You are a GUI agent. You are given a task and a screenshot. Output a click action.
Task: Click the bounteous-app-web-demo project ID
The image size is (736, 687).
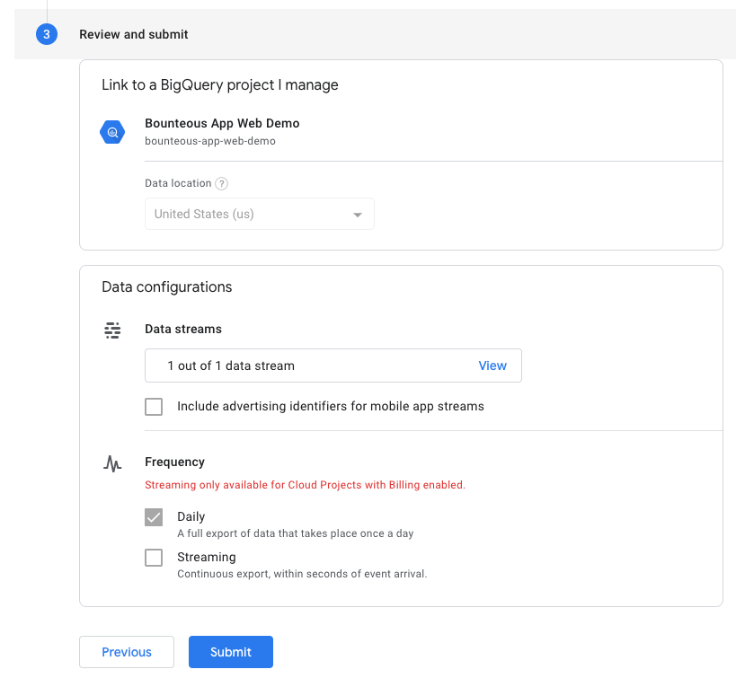(209, 141)
